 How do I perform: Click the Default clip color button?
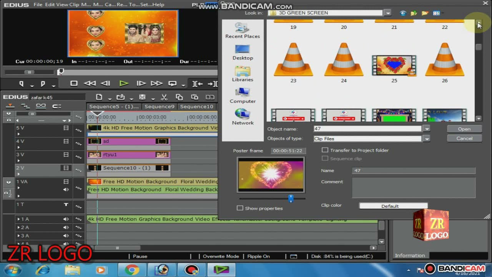click(393, 206)
